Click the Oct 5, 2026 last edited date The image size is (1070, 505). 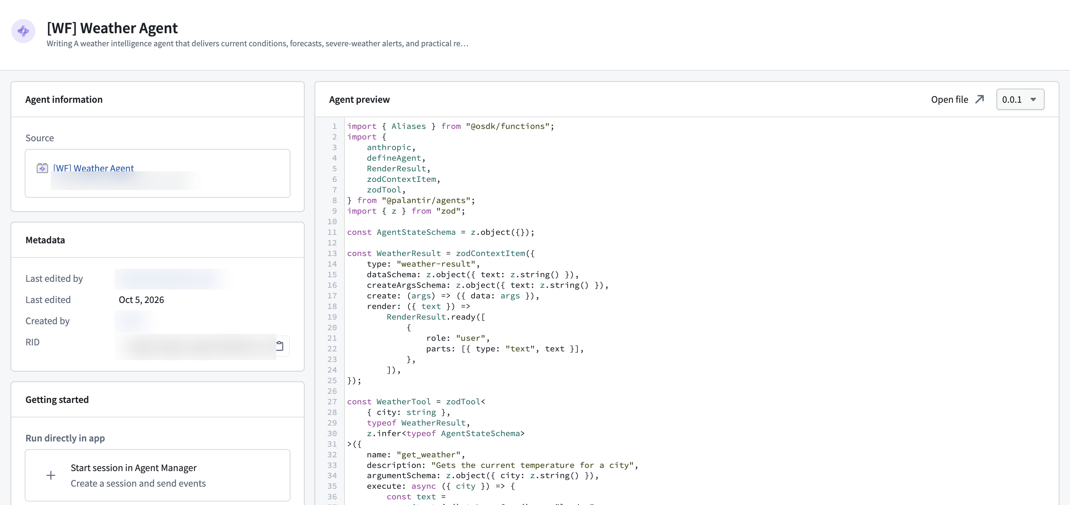tap(141, 299)
